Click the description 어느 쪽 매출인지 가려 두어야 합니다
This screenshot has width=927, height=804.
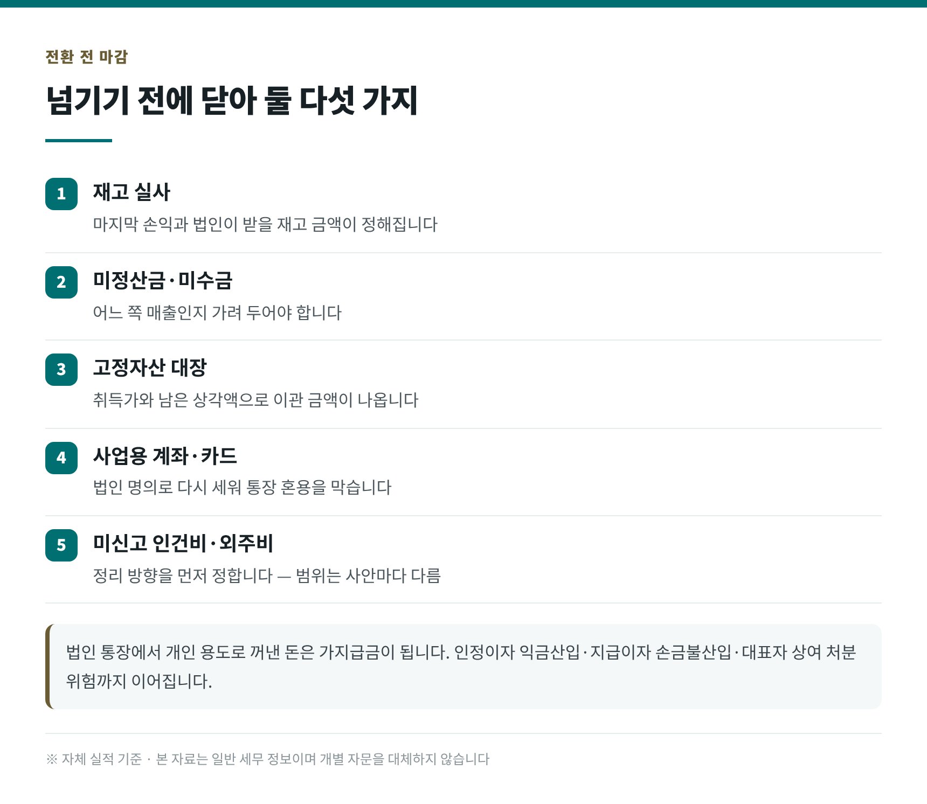(217, 313)
